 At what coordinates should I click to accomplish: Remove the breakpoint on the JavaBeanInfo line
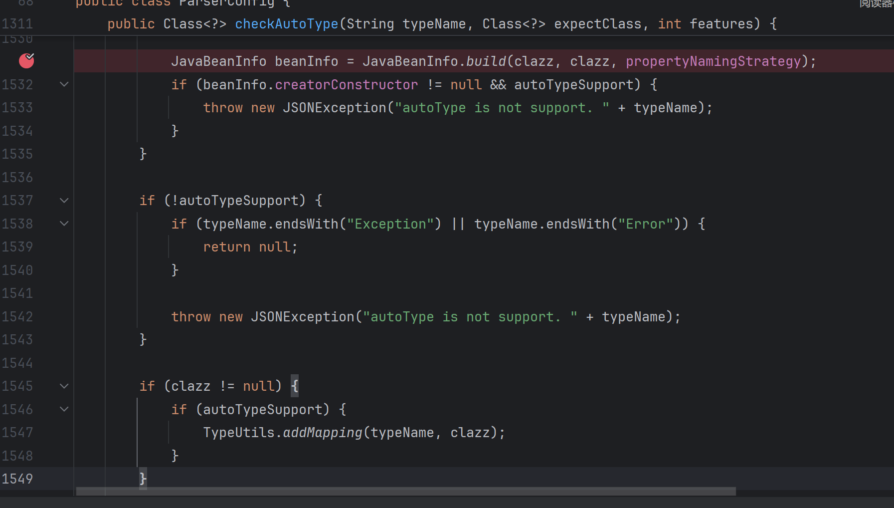tap(26, 61)
